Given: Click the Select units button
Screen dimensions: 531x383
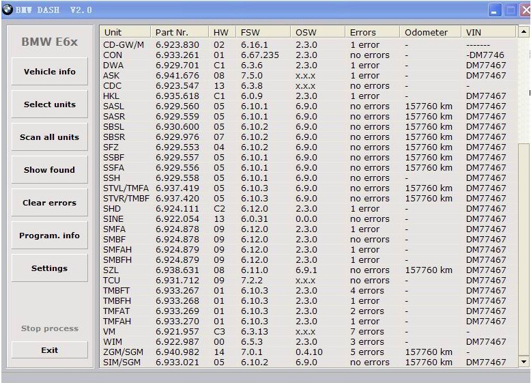Looking at the screenshot, I should 49,104.
